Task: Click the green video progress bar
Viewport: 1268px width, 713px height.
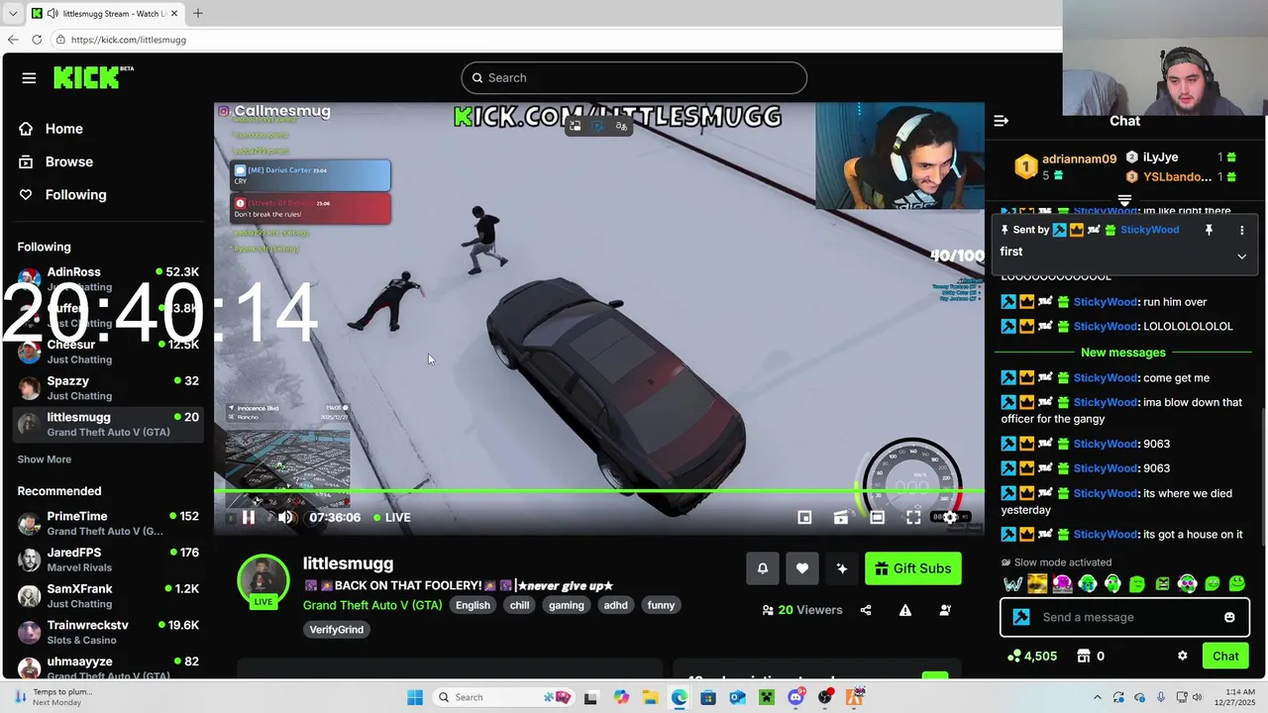Action: coord(599,490)
